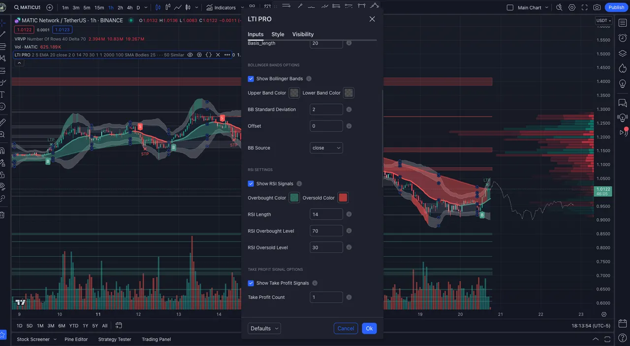Open the object tree layers icon

[623, 54]
